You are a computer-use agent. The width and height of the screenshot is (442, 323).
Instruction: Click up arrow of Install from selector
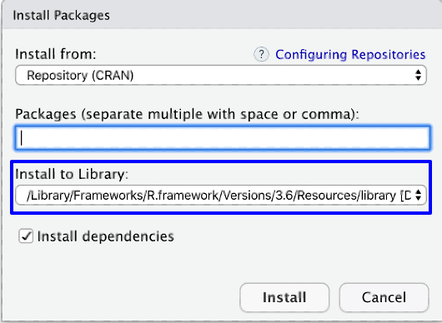click(x=419, y=72)
